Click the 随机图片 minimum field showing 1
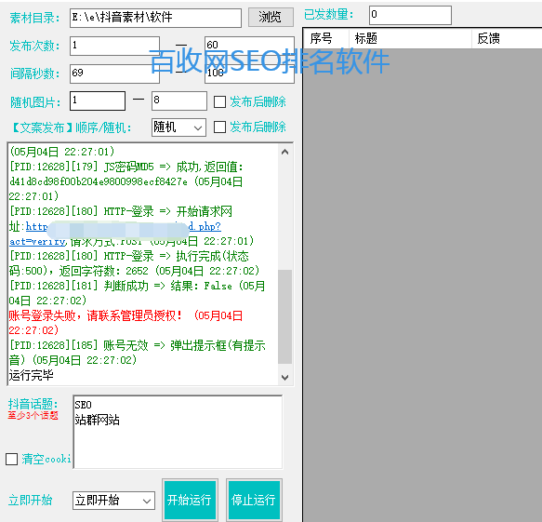 coord(98,100)
